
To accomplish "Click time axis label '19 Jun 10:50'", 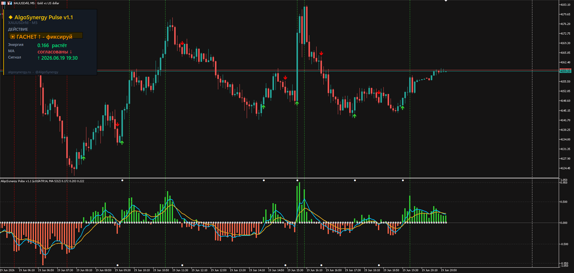I will pos(161,270).
